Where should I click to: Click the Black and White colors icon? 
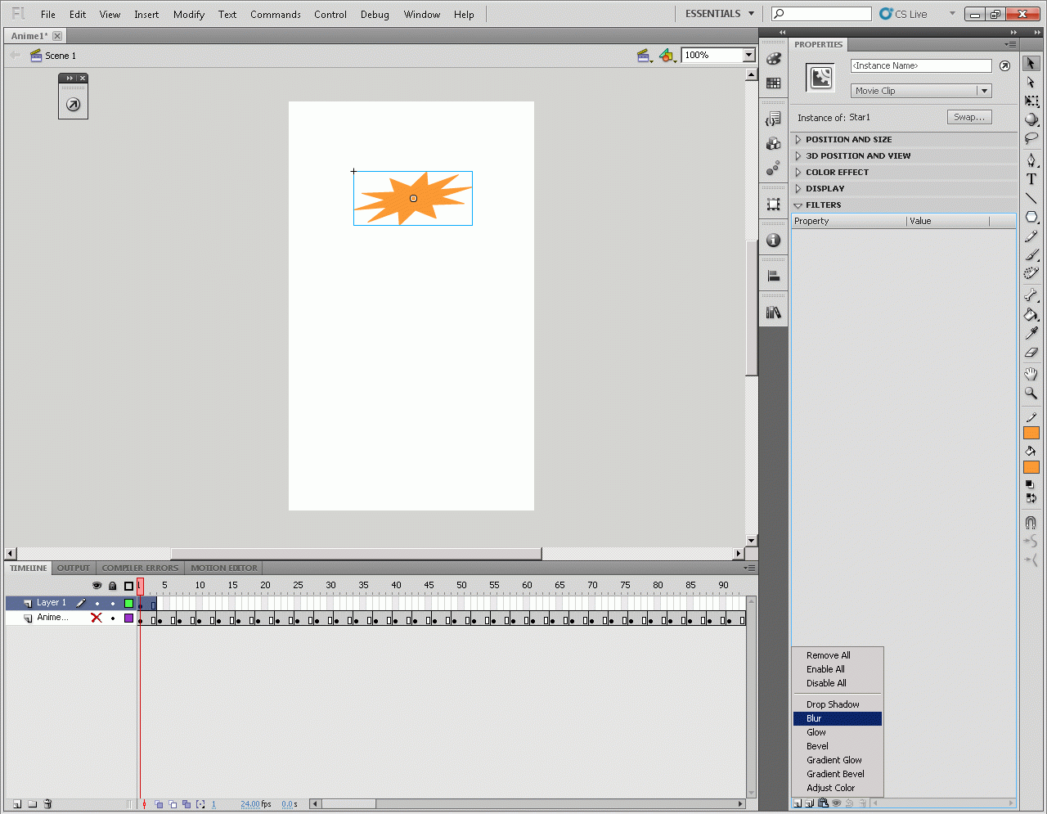point(1031,484)
